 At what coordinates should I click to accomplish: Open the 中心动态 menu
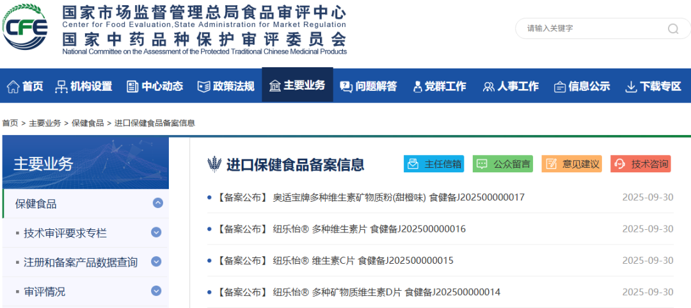pos(162,86)
